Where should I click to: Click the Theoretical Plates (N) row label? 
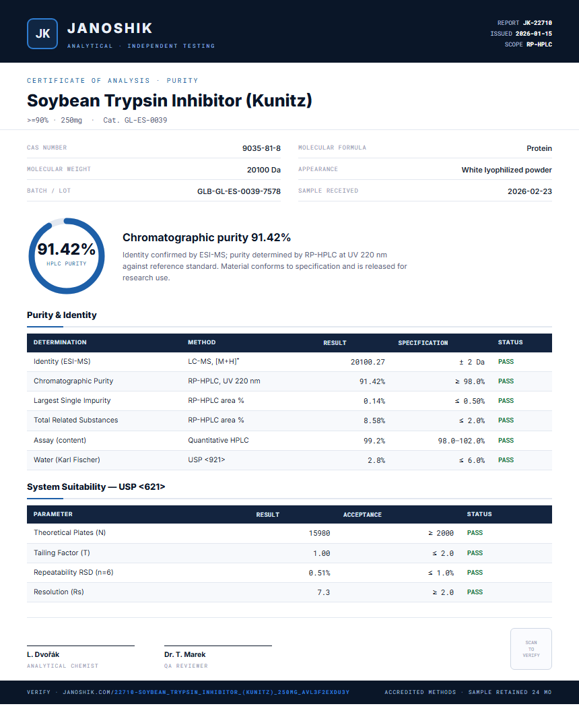(69, 532)
